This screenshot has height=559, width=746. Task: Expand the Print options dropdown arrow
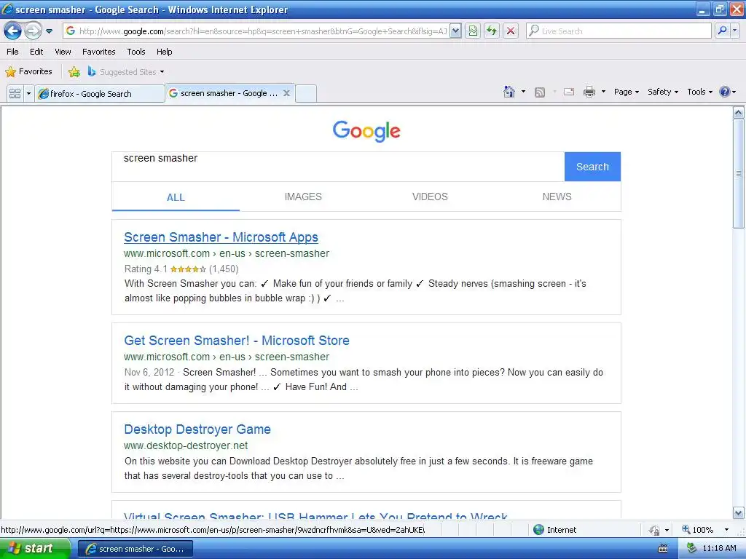[x=603, y=92]
